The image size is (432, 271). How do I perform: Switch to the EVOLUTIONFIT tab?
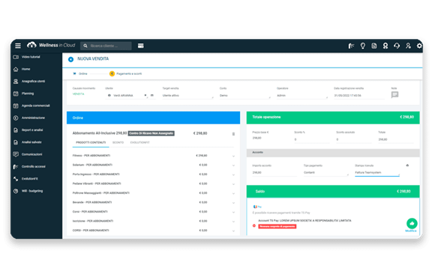pyautogui.click(x=139, y=142)
